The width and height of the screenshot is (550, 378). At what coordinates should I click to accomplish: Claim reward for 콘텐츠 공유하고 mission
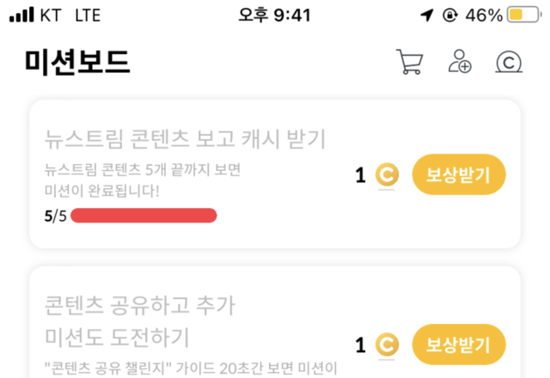tap(459, 345)
